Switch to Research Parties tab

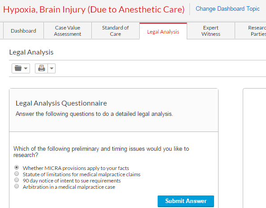(251, 31)
